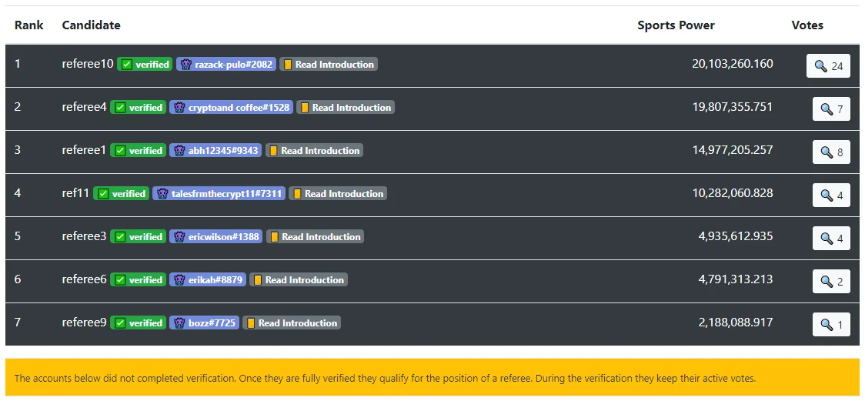Select sports power value 10,282,060.828

(733, 193)
